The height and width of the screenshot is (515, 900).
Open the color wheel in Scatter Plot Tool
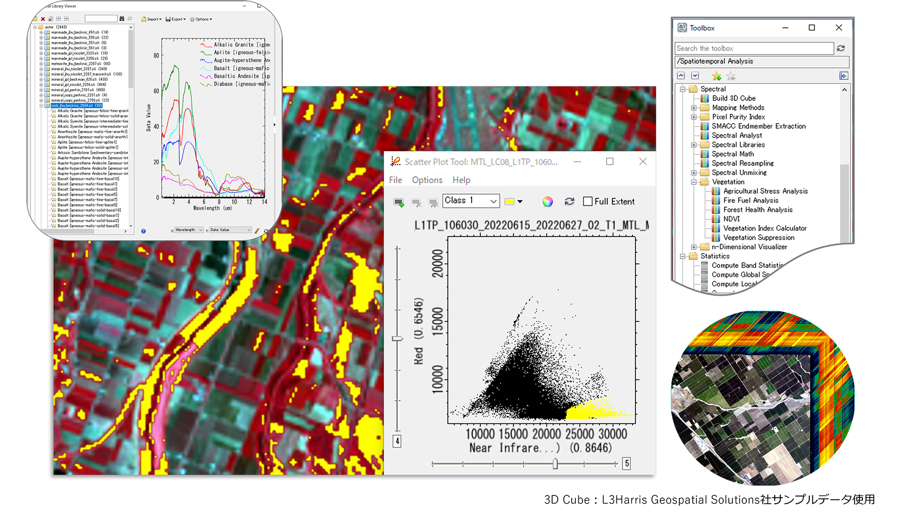(x=547, y=202)
